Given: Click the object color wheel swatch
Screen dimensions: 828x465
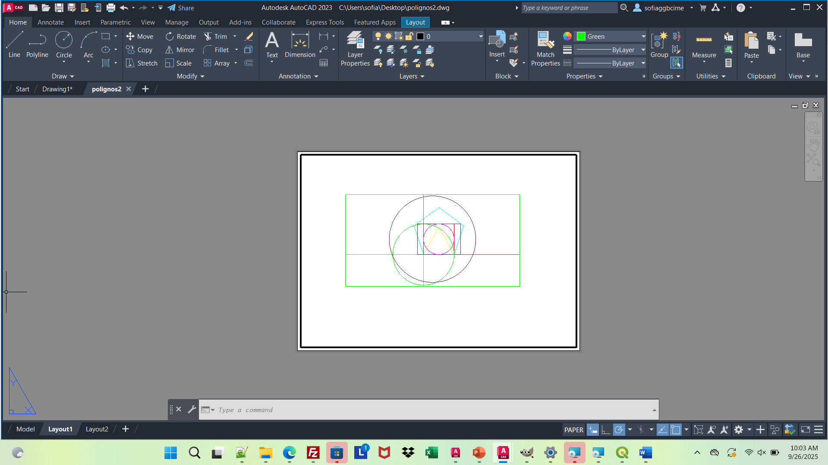Looking at the screenshot, I should pos(567,37).
